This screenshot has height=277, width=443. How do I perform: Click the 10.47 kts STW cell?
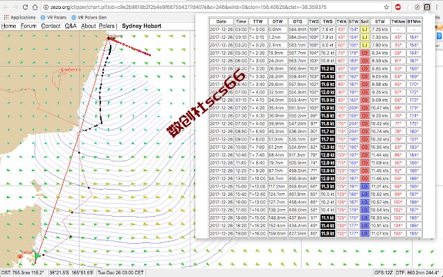[380, 108]
